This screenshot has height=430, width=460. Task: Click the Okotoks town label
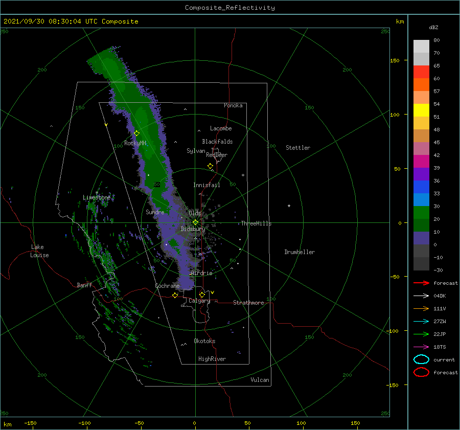coord(204,341)
